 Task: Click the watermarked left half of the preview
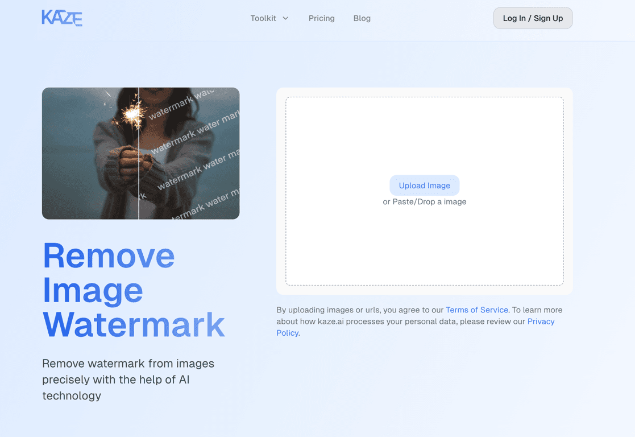click(91, 154)
